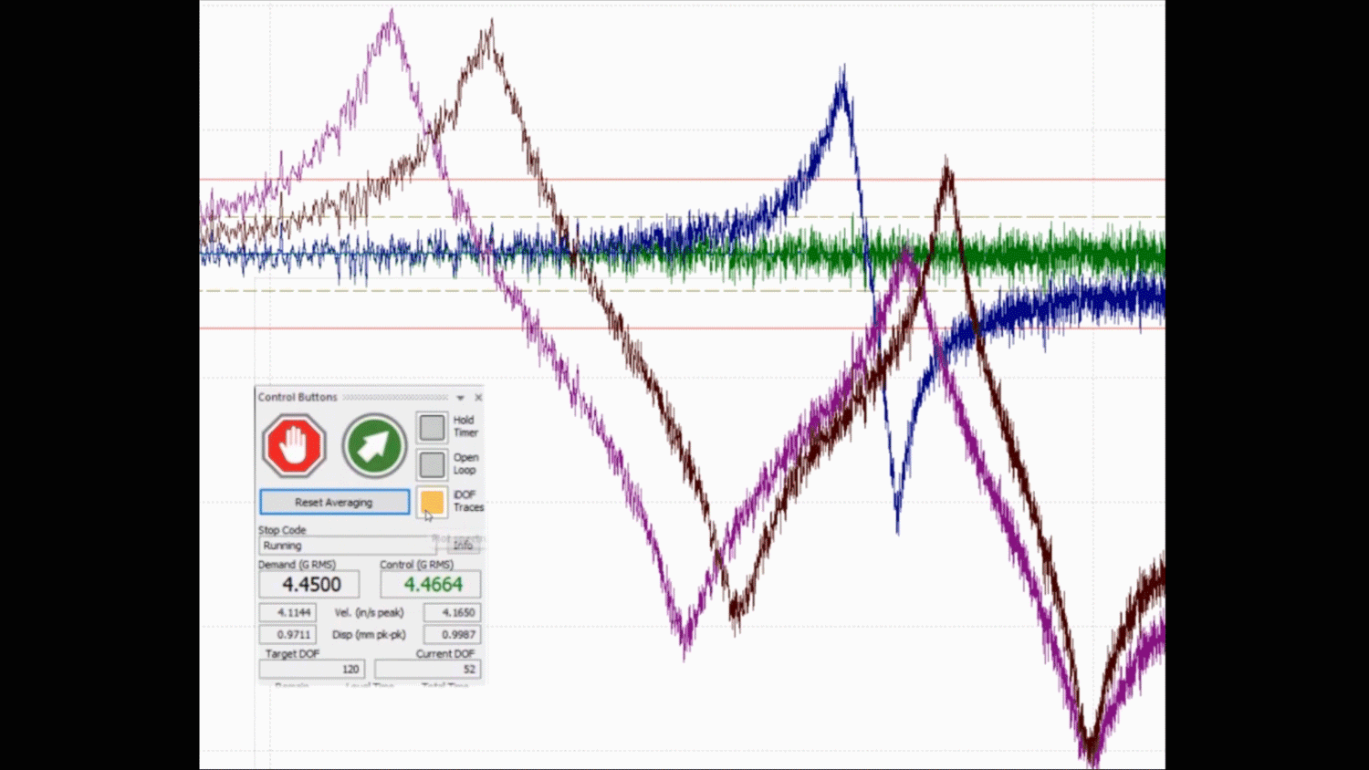Click the Control (G RMS) label
1369x770 pixels.
coord(416,564)
